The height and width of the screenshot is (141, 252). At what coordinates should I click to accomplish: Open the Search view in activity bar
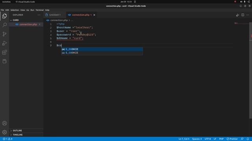tap(4, 25)
